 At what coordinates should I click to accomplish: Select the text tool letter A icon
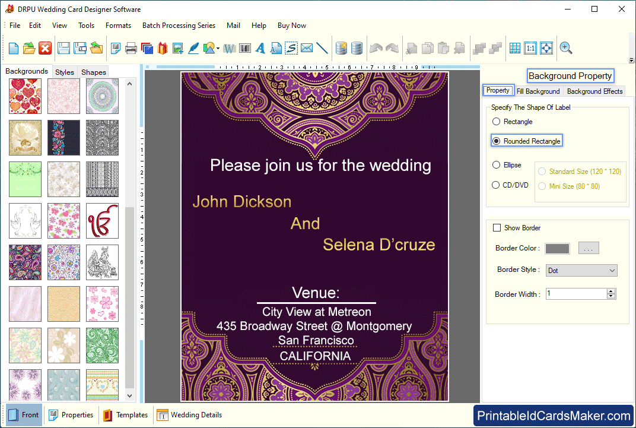coord(260,48)
